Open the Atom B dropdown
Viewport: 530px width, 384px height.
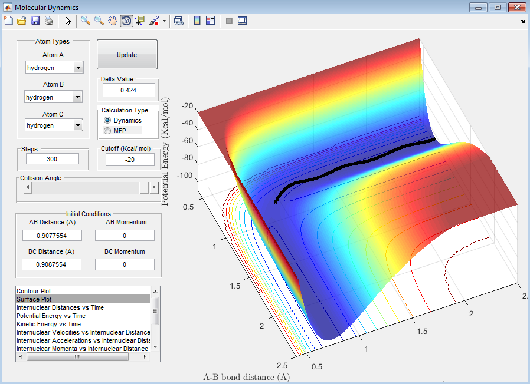coord(77,97)
